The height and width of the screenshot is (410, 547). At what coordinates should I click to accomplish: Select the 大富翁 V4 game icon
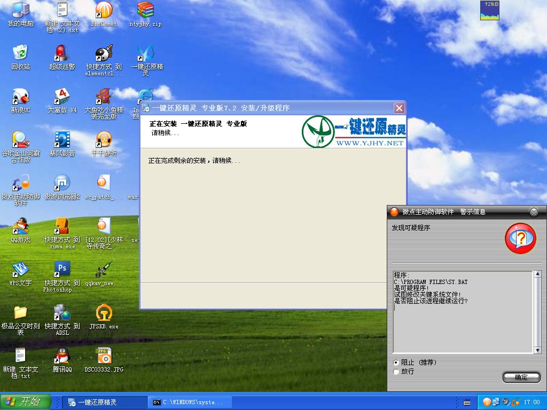pyautogui.click(x=62, y=100)
